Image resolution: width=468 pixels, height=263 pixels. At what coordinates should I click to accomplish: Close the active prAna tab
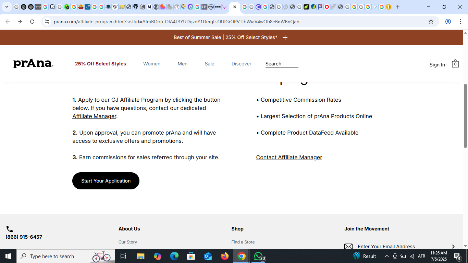click(x=235, y=7)
